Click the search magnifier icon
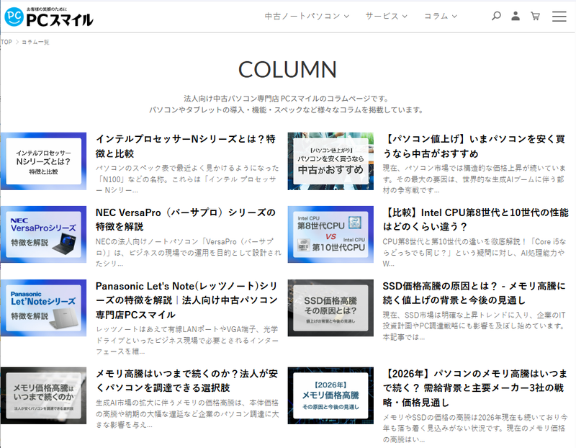This screenshot has width=576, height=448. (496, 16)
